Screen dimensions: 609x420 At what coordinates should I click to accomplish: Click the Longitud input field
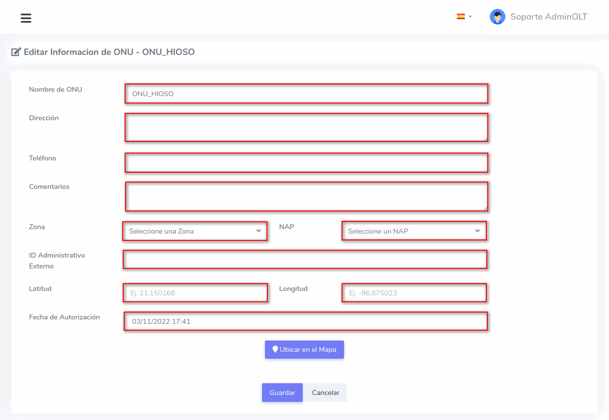[x=414, y=293]
